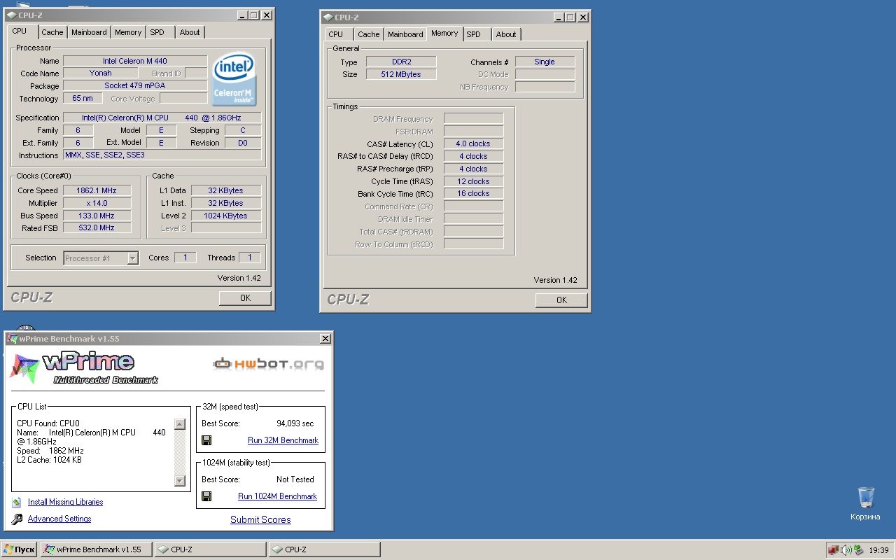
Task: Run the 32M Benchmark
Action: click(x=283, y=440)
